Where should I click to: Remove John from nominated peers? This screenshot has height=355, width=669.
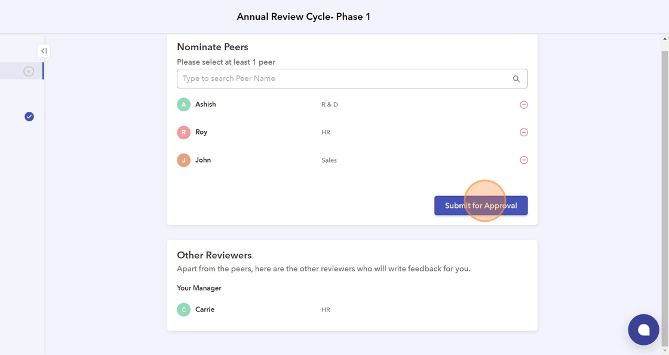tap(524, 160)
